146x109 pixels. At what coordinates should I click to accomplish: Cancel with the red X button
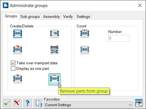tap(17, 103)
